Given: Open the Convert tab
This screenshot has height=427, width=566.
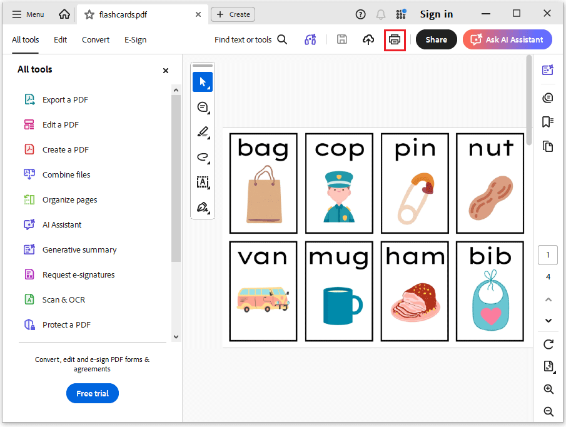Looking at the screenshot, I should [96, 40].
